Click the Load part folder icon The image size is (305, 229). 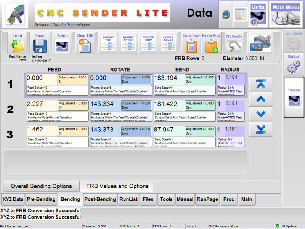tap(17, 43)
